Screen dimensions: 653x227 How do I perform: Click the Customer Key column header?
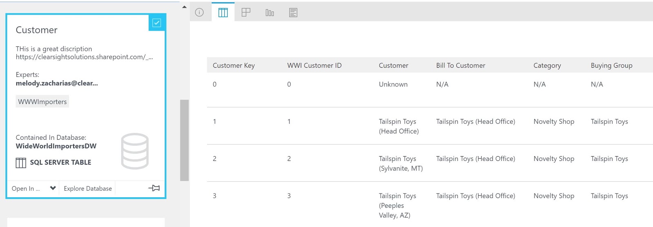point(233,65)
